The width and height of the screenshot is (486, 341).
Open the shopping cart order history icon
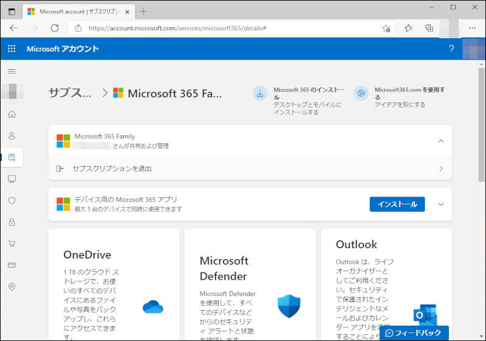click(12, 243)
